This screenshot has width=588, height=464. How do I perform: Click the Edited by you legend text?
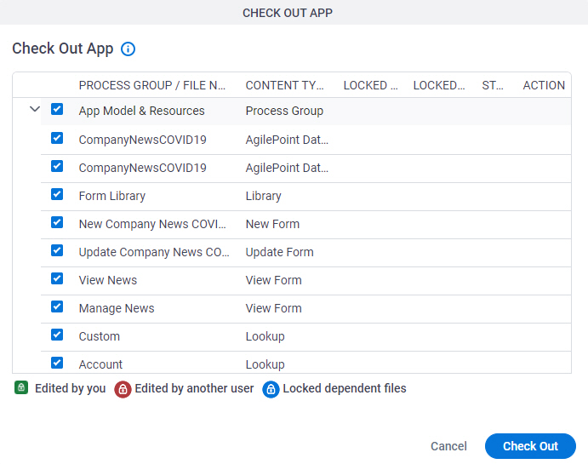[70, 388]
